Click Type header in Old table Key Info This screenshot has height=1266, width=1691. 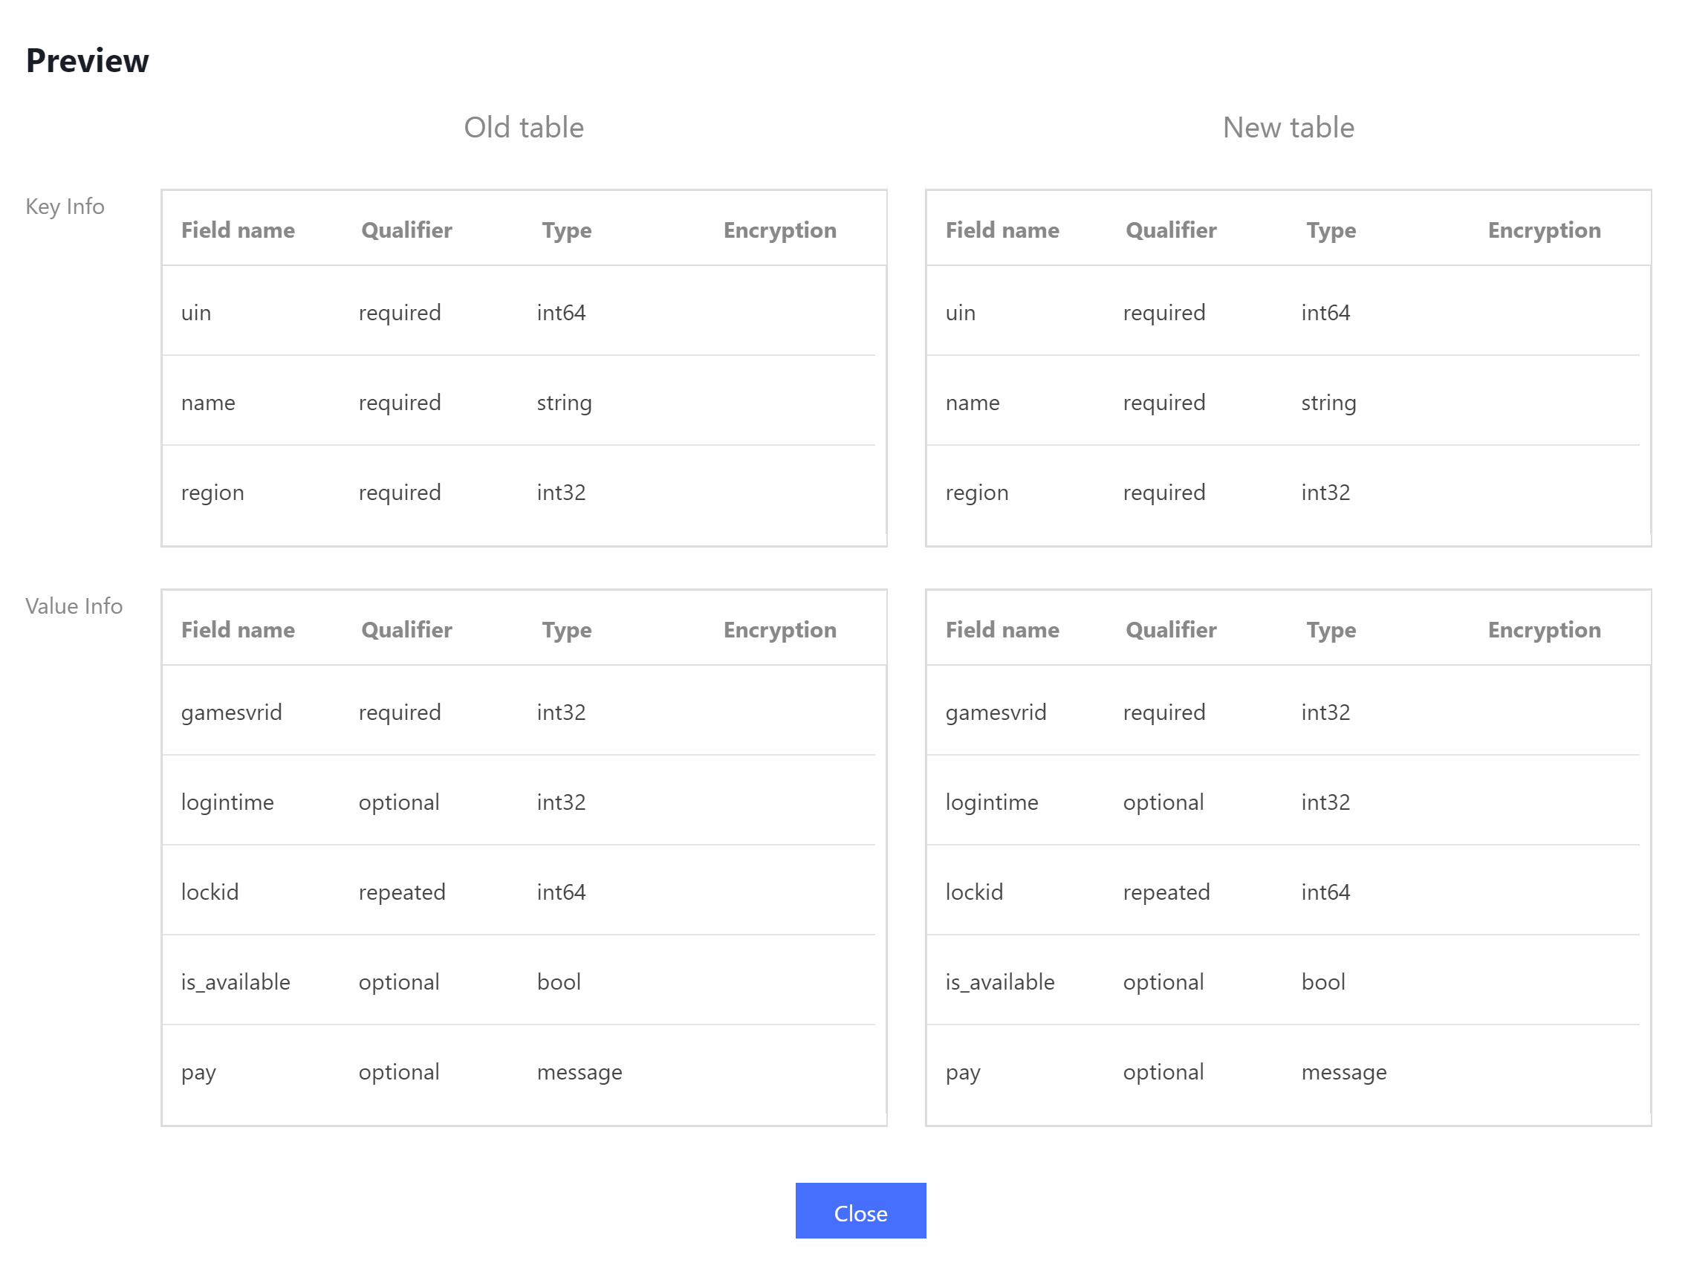566,230
